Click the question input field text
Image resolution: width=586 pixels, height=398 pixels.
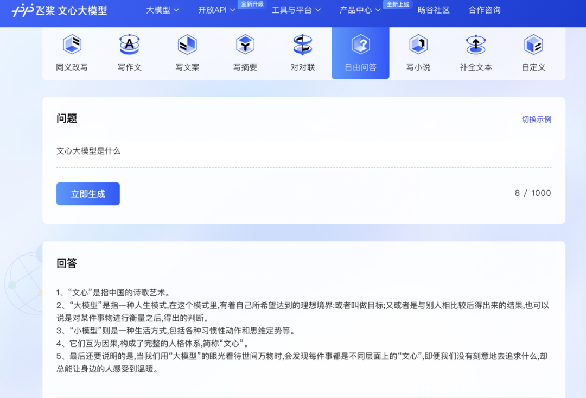88,151
